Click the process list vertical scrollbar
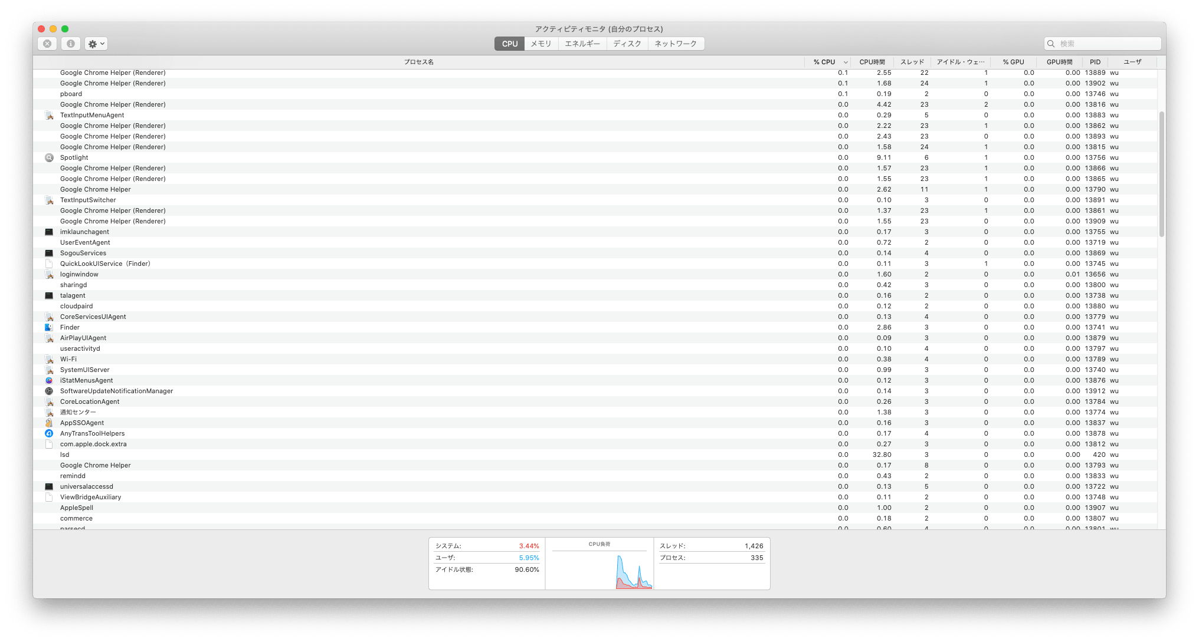The height and width of the screenshot is (642, 1199). pyautogui.click(x=1161, y=175)
